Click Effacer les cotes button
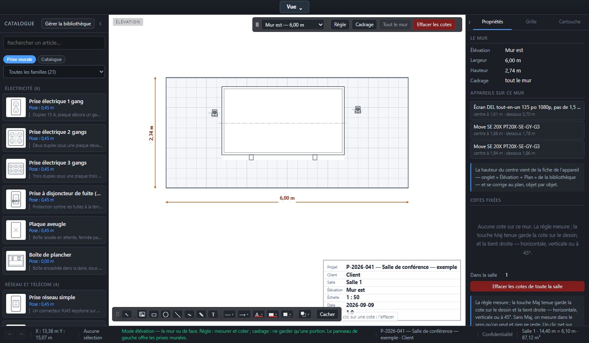Image resolution: width=589 pixels, height=343 pixels. pos(434,25)
